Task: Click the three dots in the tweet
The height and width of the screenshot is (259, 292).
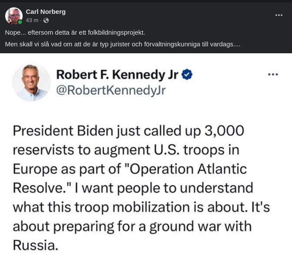Action: pos(273,74)
